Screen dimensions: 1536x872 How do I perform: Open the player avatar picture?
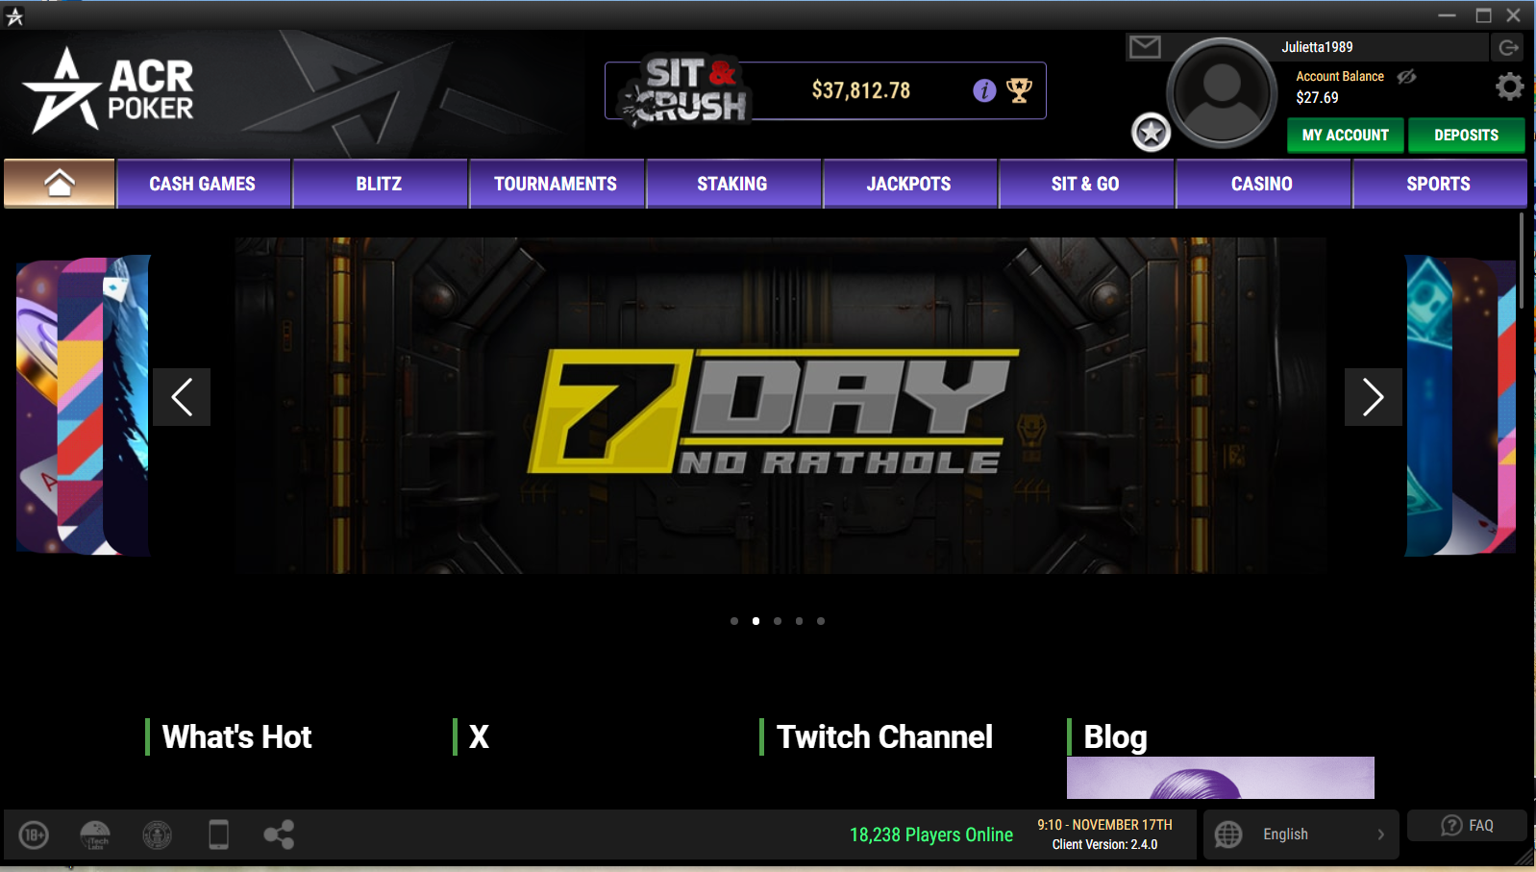point(1222,92)
